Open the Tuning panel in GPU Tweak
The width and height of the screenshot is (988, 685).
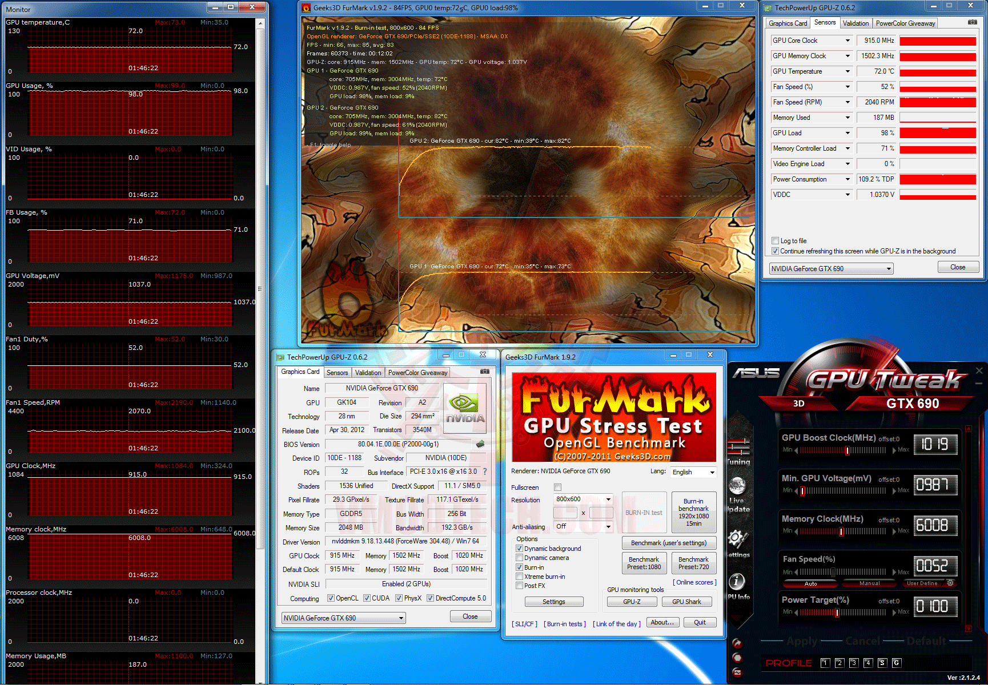[x=738, y=451]
